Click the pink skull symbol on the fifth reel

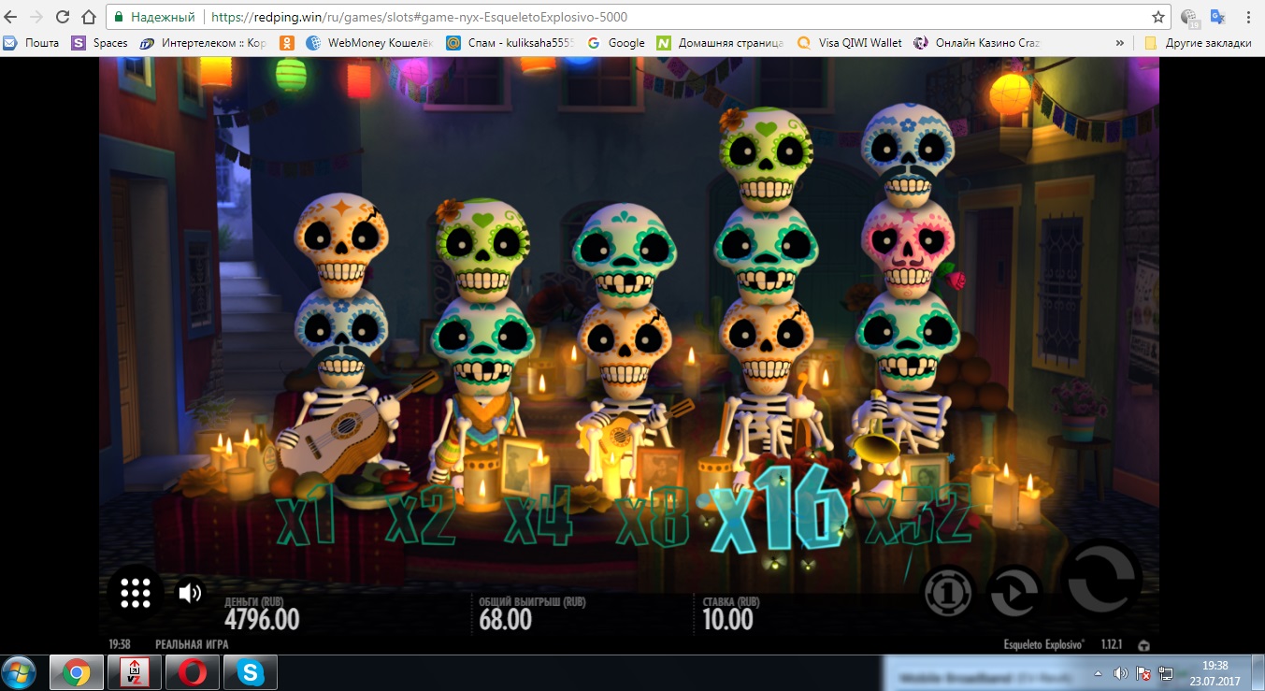(x=907, y=247)
